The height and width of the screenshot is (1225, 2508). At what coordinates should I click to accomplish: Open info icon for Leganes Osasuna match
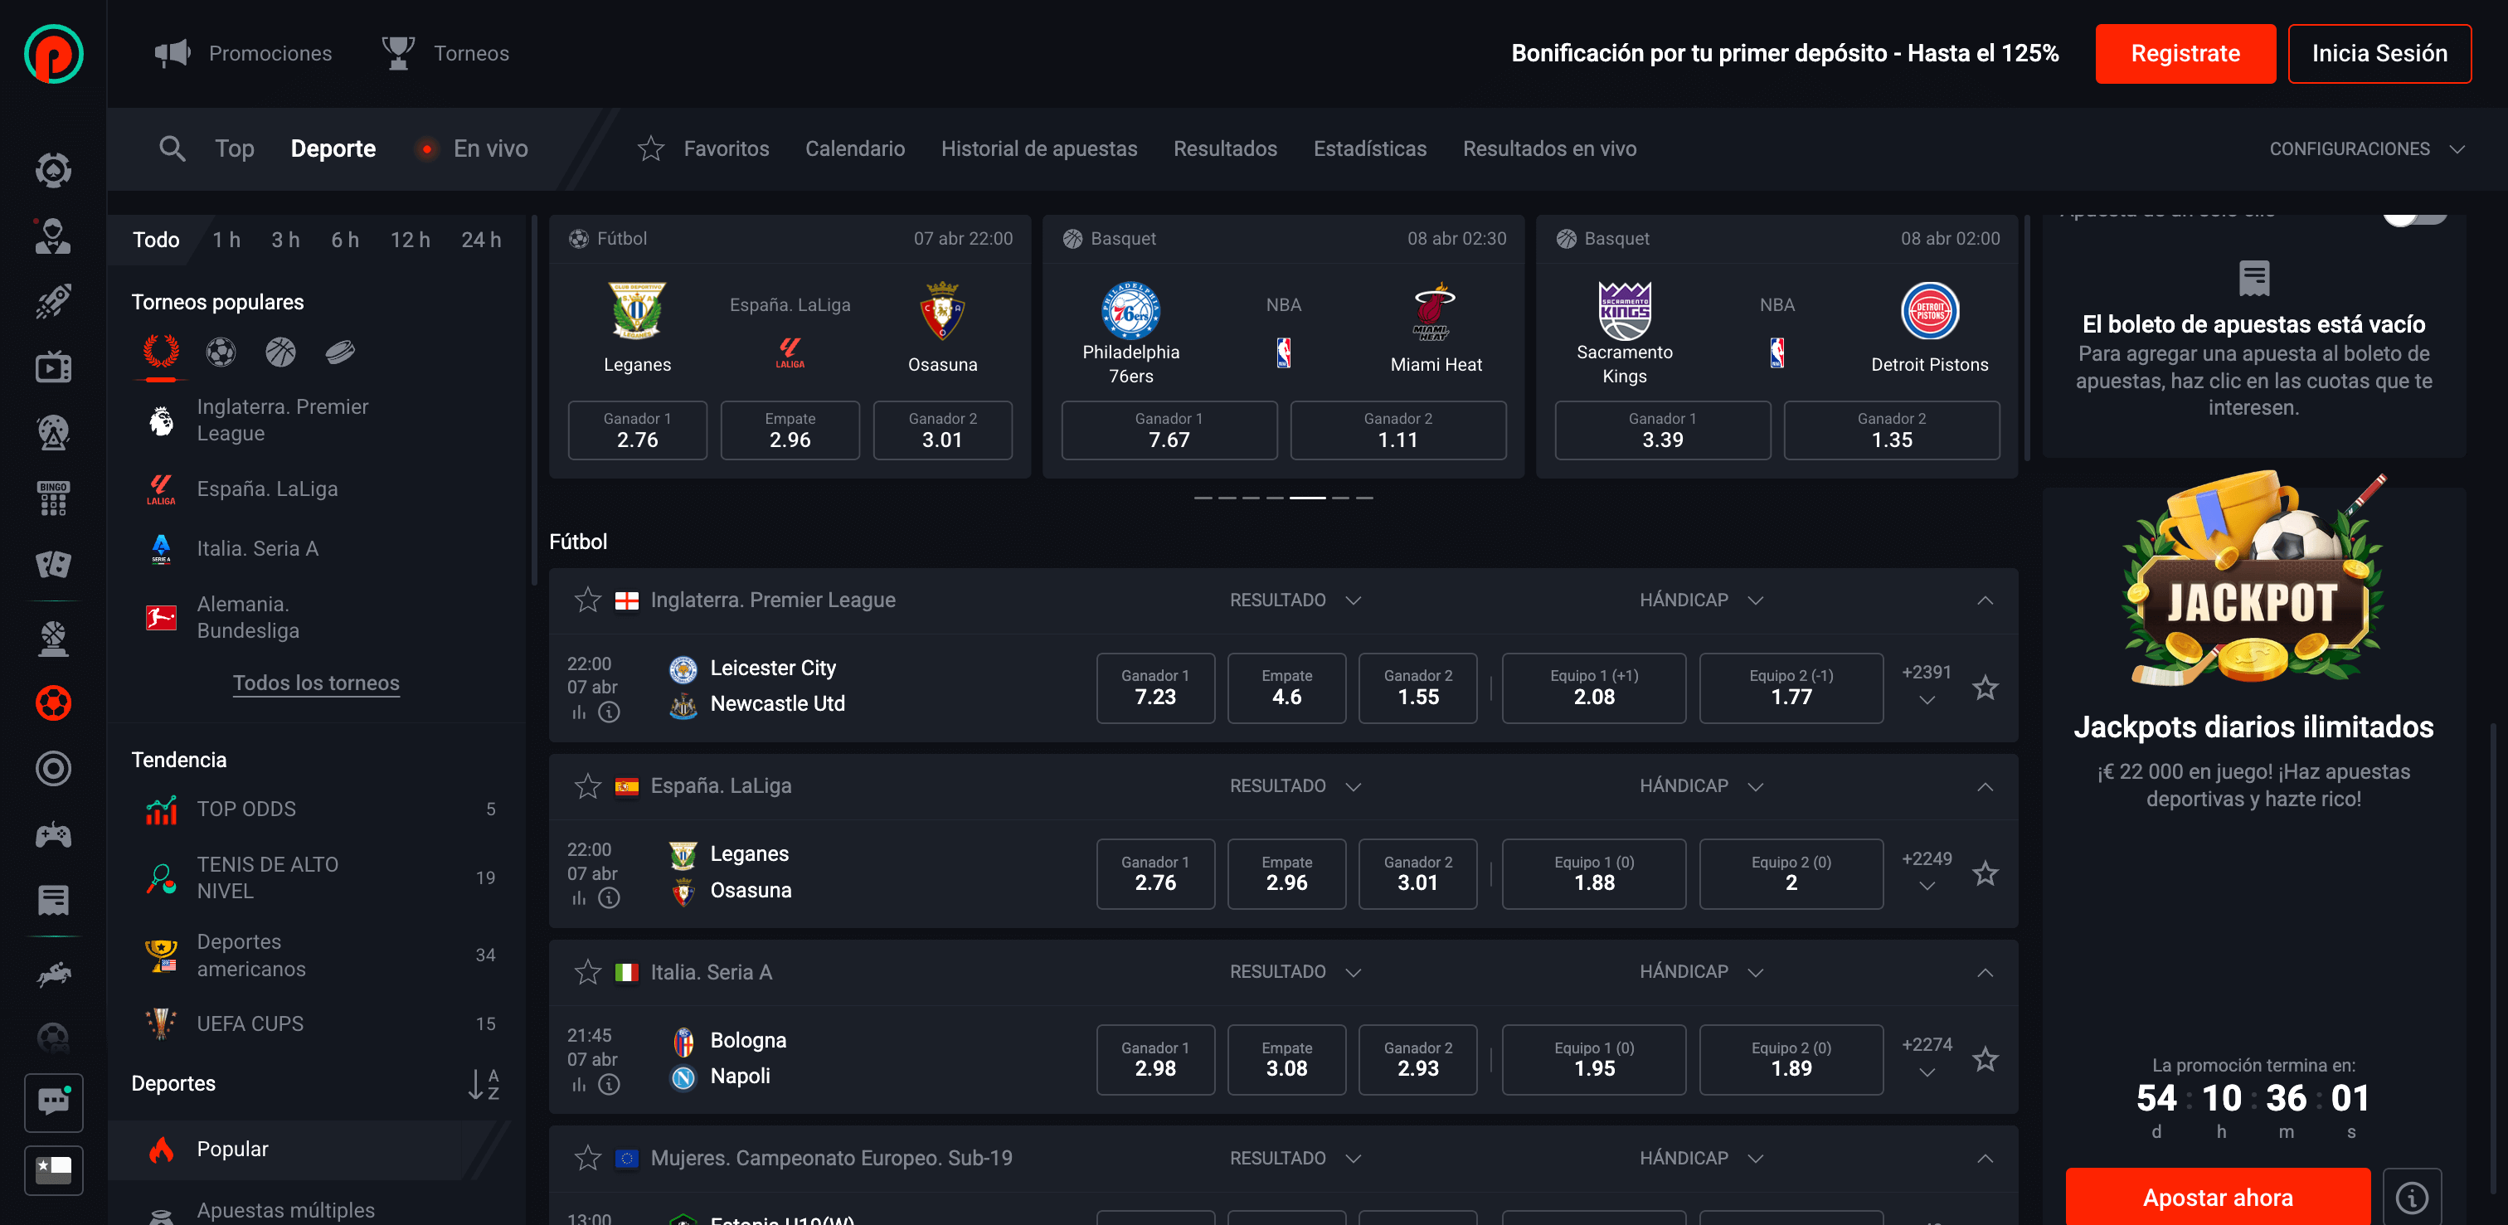coord(609,898)
